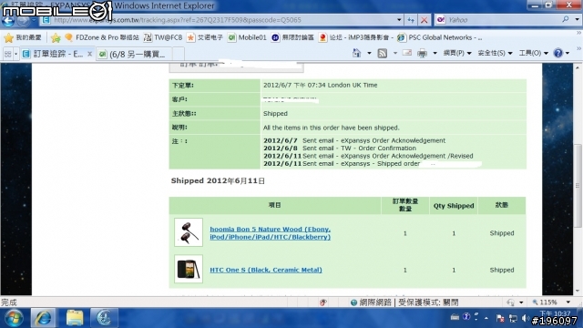Open the 安全性(S) menu
583x328 pixels.
tap(495, 53)
